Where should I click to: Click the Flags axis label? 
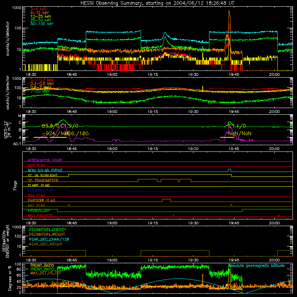pyautogui.click(x=15, y=185)
